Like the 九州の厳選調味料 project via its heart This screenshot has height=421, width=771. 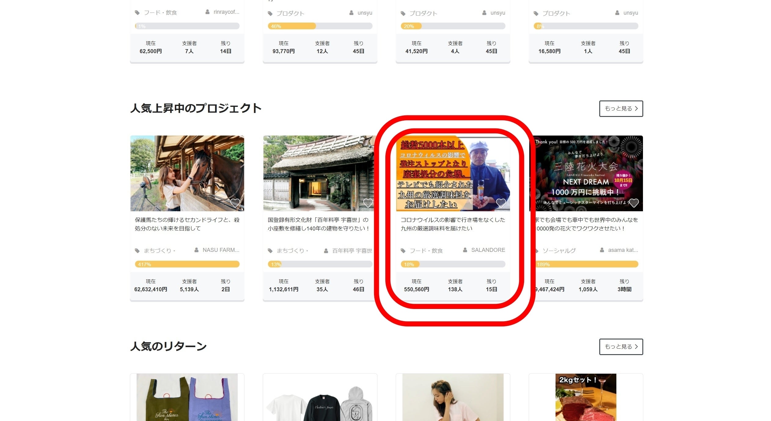click(501, 203)
